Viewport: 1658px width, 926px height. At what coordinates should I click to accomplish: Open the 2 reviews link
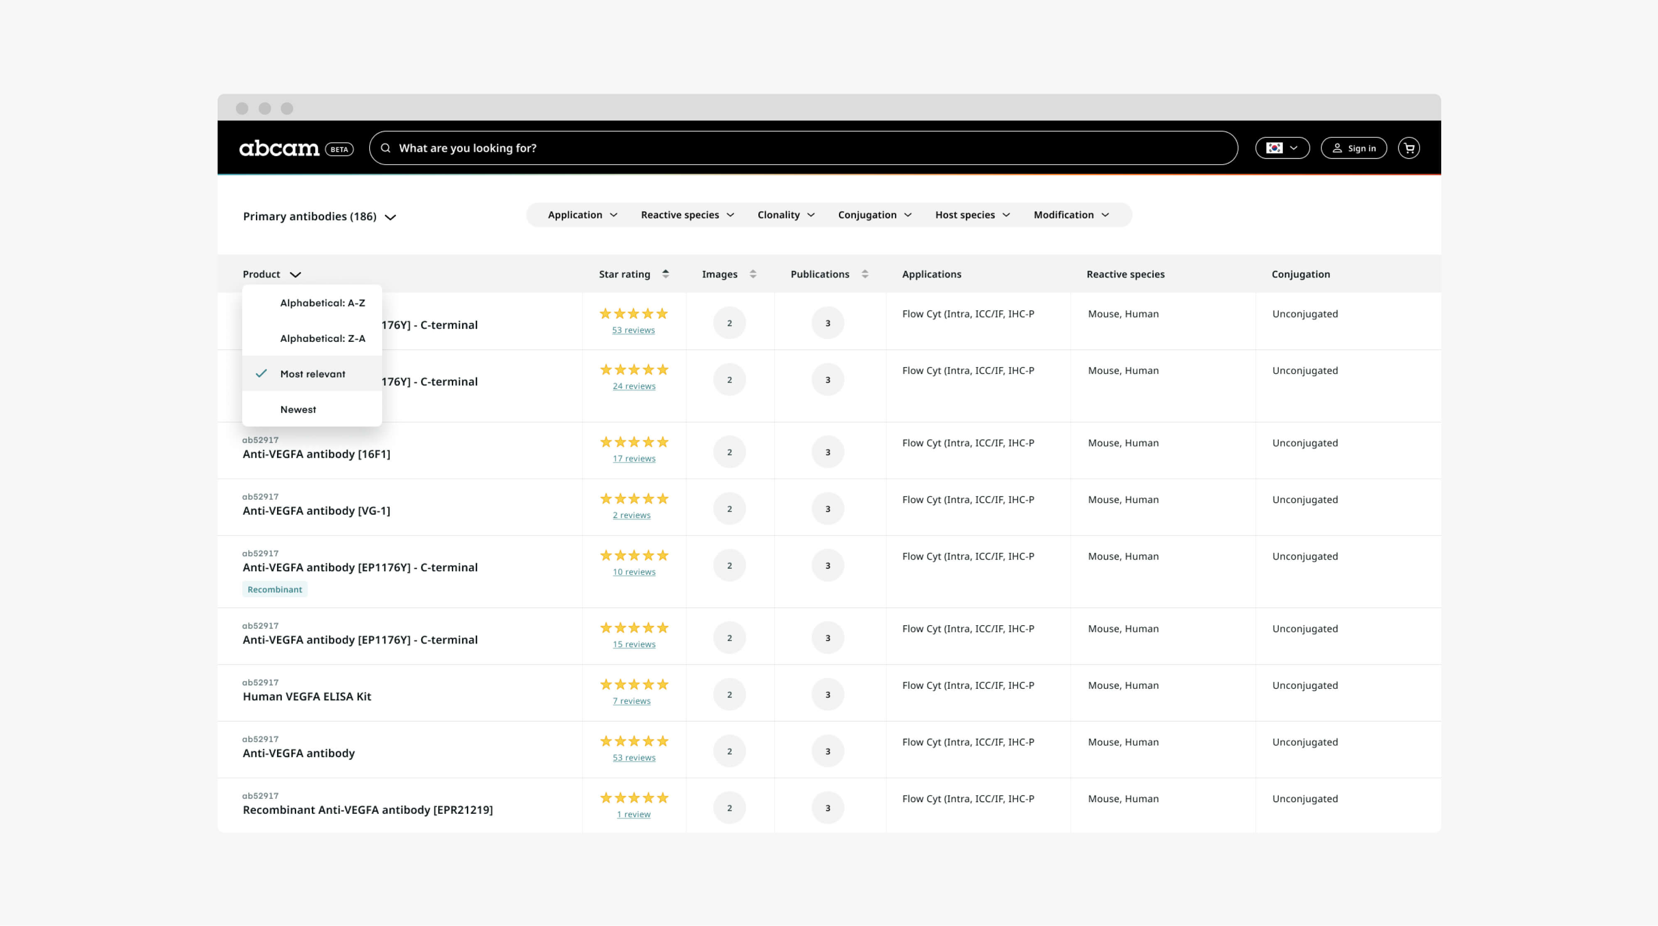point(631,515)
